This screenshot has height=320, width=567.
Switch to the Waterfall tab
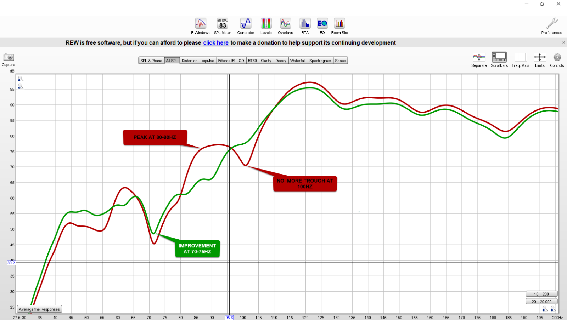(x=298, y=61)
